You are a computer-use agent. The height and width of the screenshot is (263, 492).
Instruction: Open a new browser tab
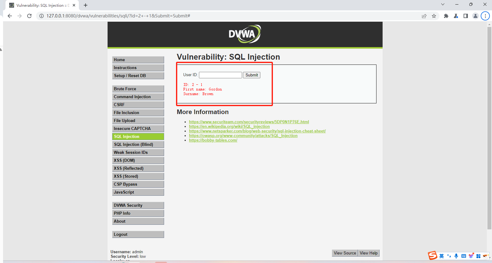[86, 5]
